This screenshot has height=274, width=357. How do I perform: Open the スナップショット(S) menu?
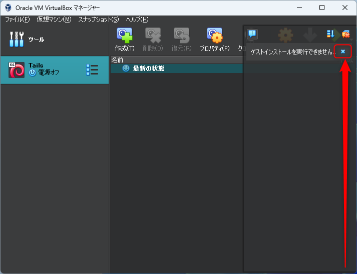99,19
